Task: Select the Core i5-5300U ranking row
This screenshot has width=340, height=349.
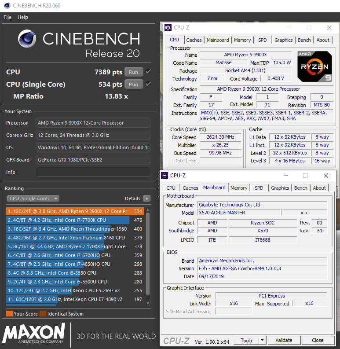Action: [75, 282]
